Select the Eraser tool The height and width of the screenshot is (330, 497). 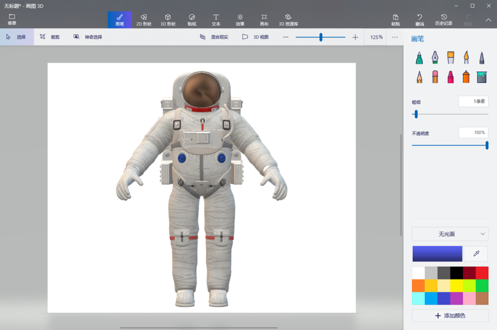[435, 77]
